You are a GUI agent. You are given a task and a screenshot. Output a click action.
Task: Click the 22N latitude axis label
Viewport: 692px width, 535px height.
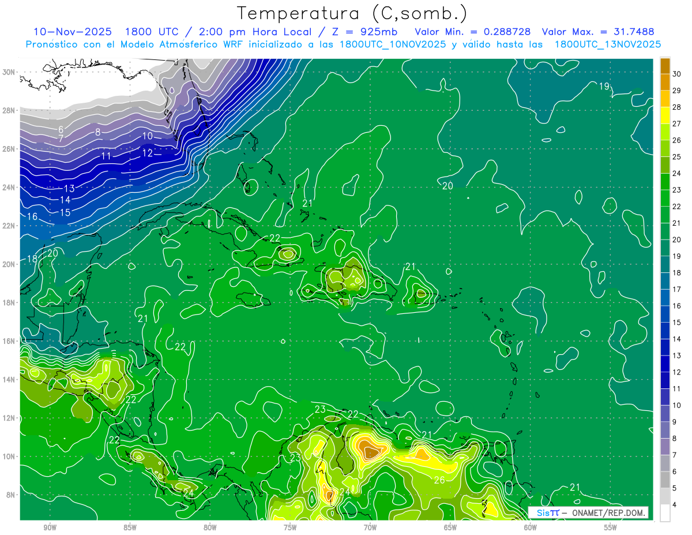9,226
